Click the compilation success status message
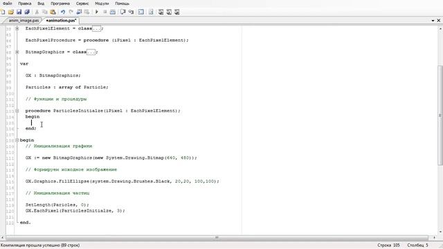Screen dimensions: 443x249 [40, 246]
